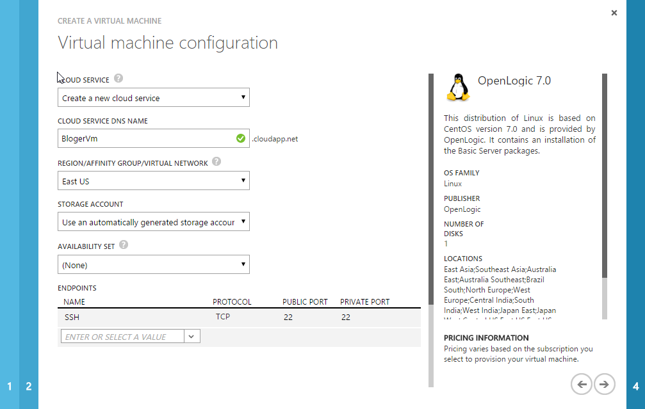Jump to wizard step 1
The width and height of the screenshot is (645, 409).
[x=10, y=387]
